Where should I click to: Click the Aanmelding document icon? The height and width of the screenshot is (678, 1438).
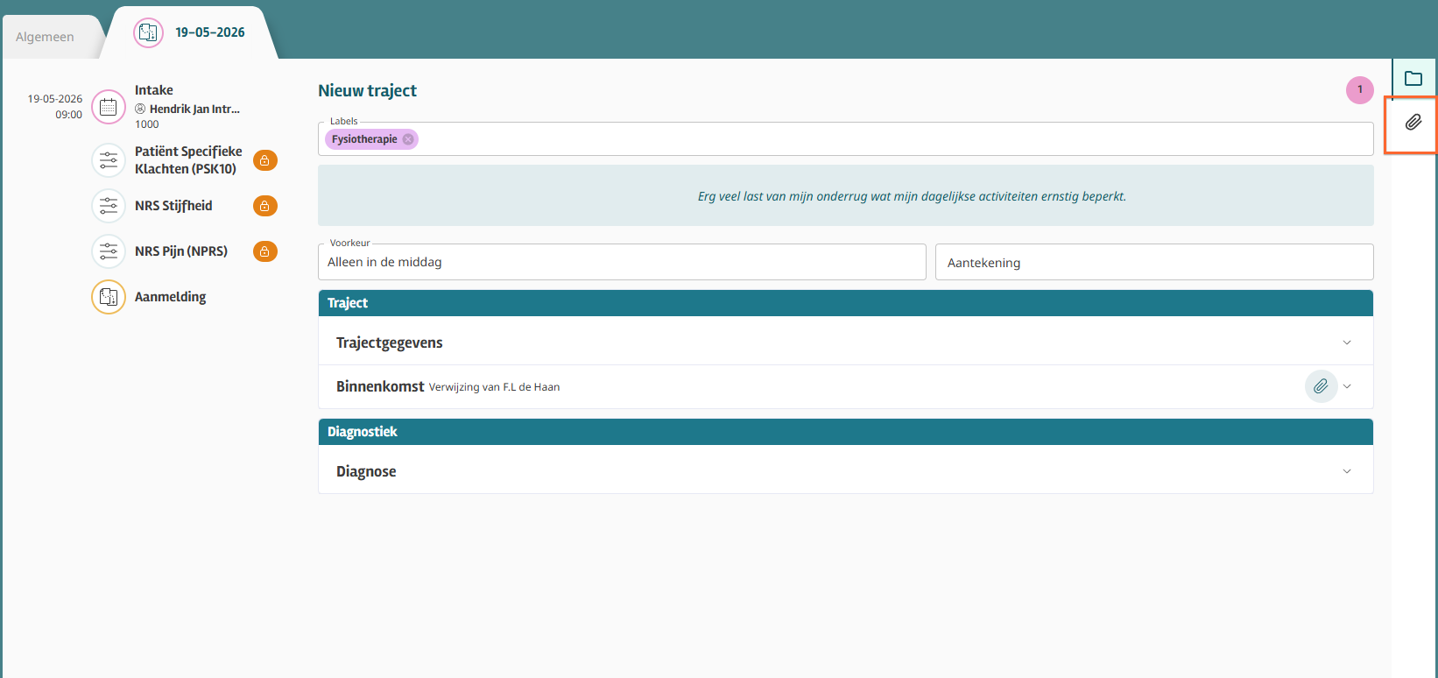(x=109, y=297)
